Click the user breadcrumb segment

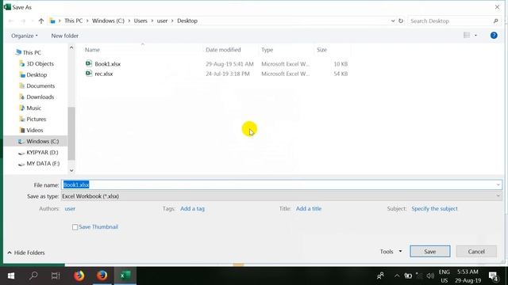[x=162, y=21]
